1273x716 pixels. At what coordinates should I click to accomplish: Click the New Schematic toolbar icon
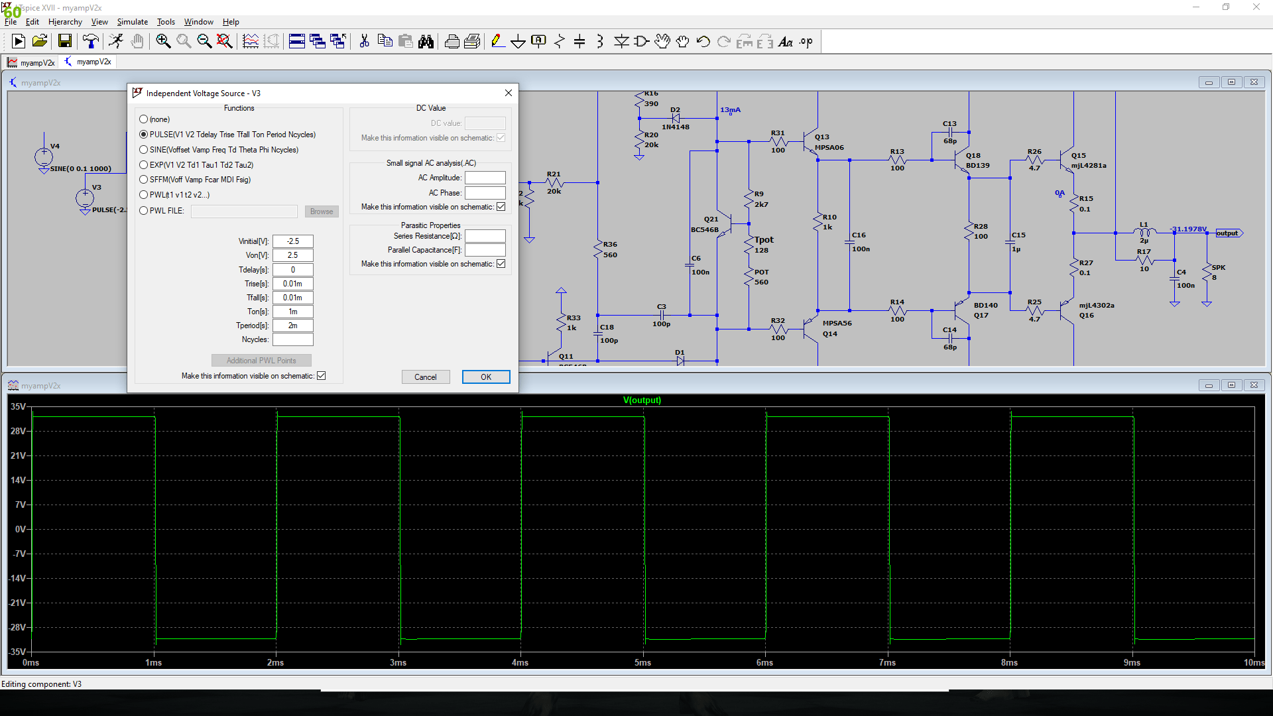19,42
